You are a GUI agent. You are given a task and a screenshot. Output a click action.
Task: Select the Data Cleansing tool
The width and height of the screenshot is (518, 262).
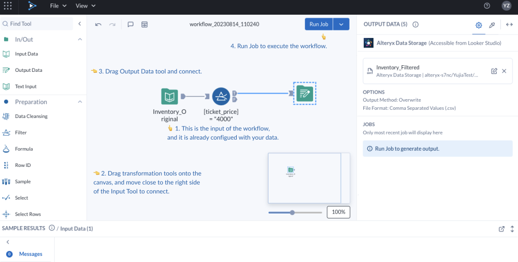pyautogui.click(x=31, y=116)
